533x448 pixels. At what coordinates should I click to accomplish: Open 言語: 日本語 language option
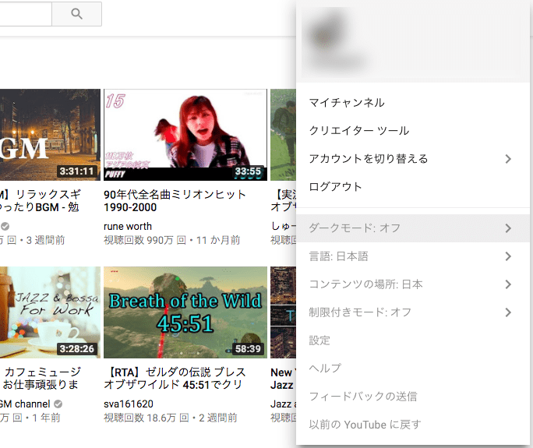413,256
